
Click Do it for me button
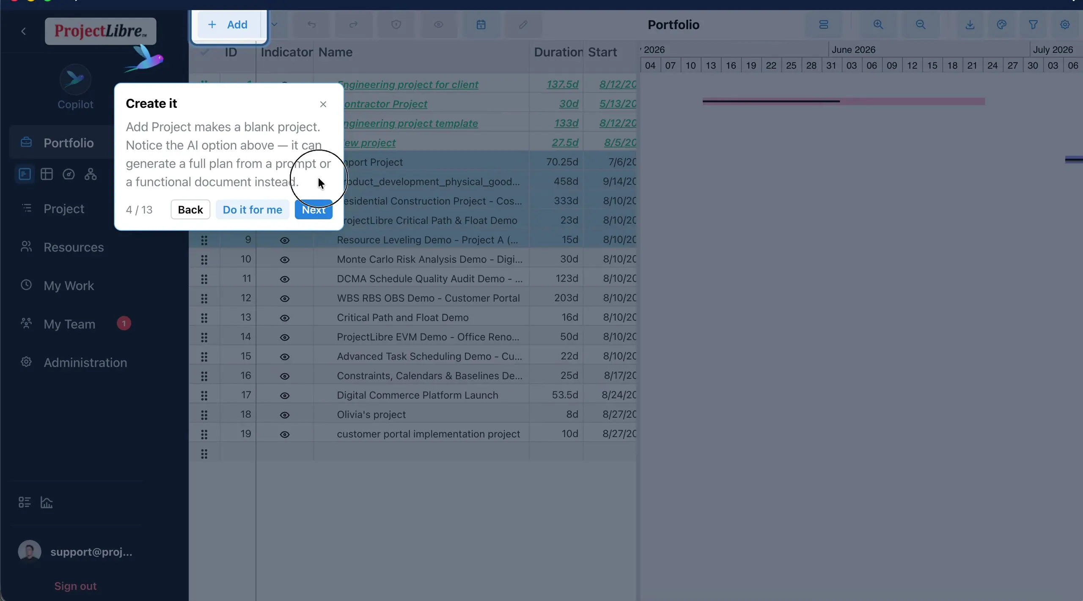[252, 210]
